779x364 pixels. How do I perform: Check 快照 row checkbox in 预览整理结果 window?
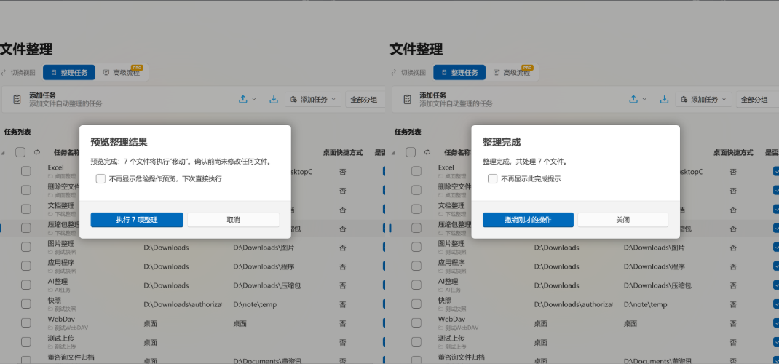tap(25, 304)
